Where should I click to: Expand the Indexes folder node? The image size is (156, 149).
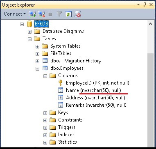click(45, 135)
